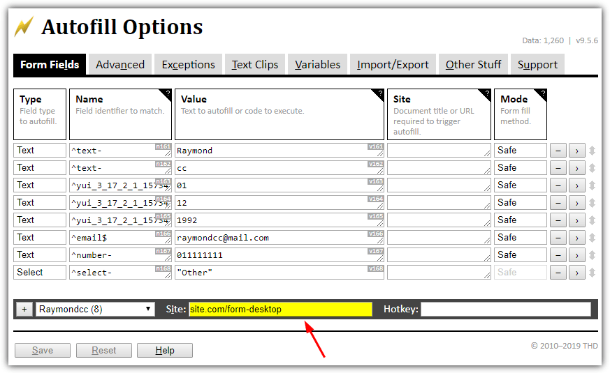Go to the Text Clips tab
The width and height of the screenshot is (610, 373).
pos(255,64)
